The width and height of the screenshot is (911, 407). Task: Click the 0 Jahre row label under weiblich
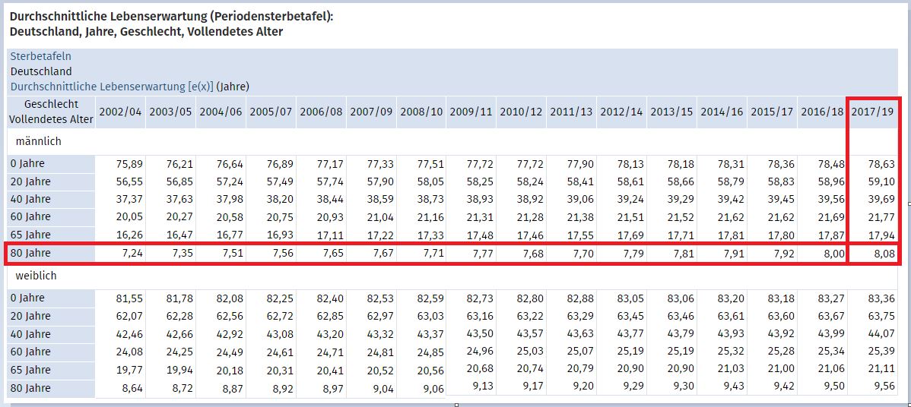(x=28, y=298)
